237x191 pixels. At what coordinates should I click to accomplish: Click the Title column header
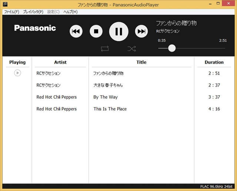point(141,62)
